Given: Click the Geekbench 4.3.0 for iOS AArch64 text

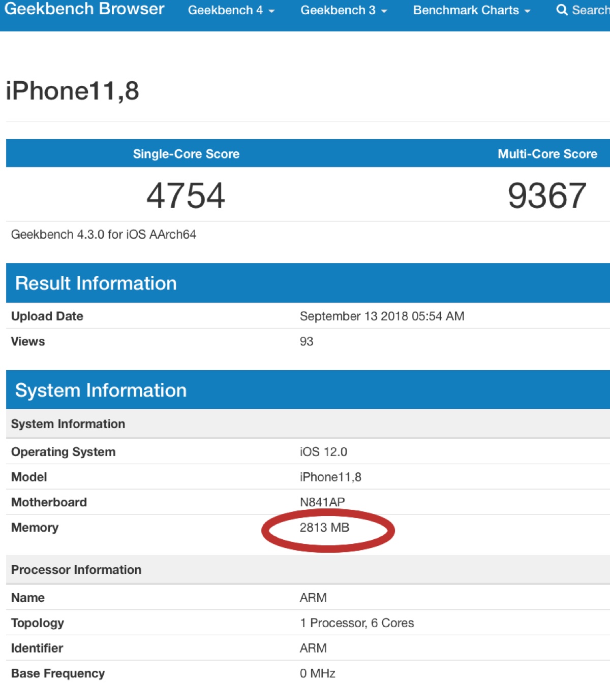Looking at the screenshot, I should [104, 234].
